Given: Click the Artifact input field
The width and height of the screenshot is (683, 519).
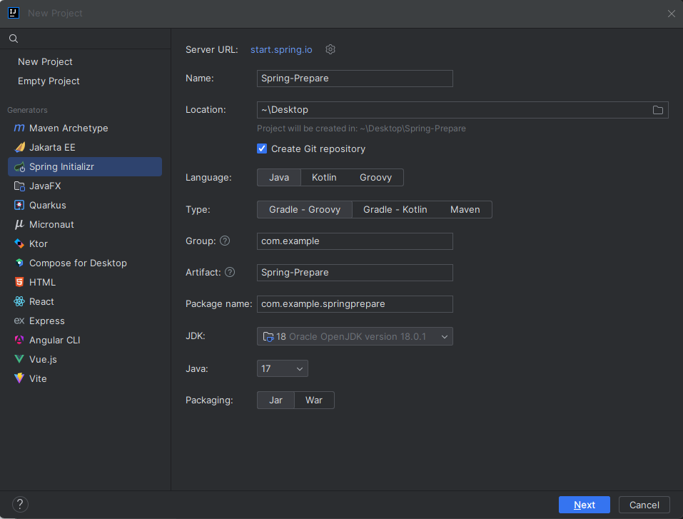Looking at the screenshot, I should pos(355,273).
